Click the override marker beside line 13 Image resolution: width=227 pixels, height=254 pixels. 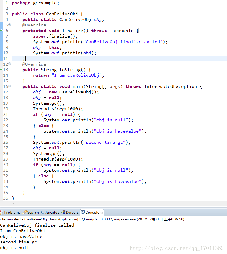pyautogui.click(x=1, y=69)
